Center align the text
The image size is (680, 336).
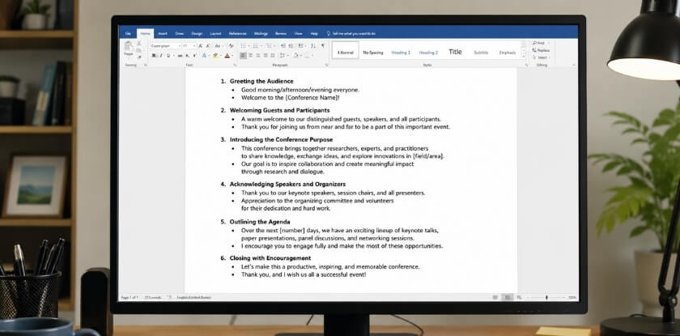pos(250,56)
